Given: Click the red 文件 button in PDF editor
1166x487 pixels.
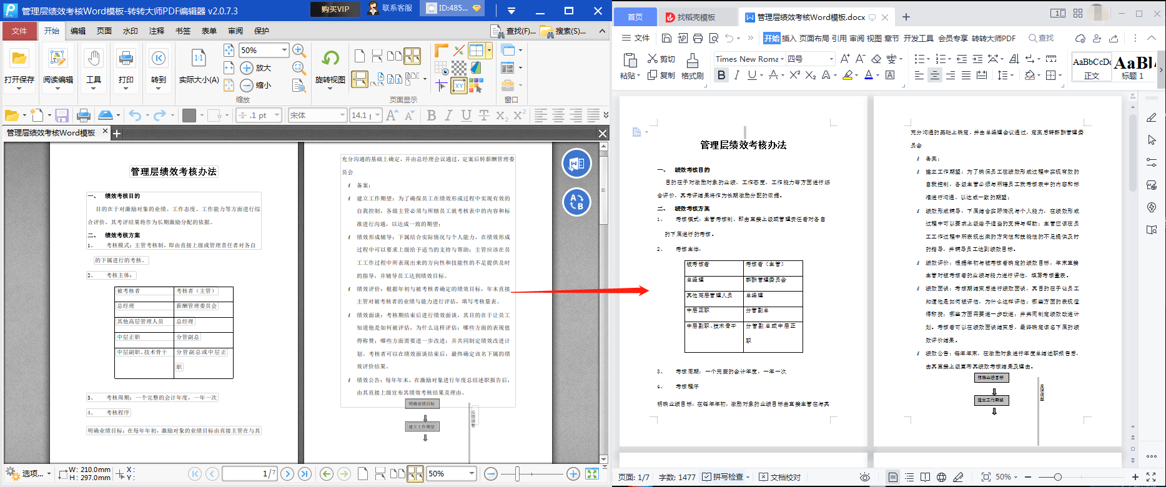Looking at the screenshot, I should click(19, 31).
